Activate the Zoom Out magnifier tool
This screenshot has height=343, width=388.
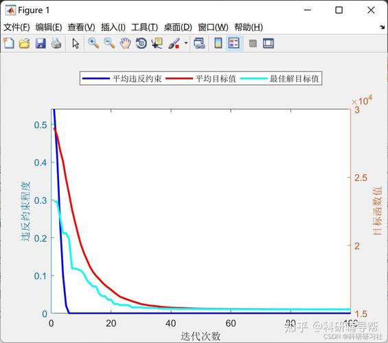coord(109,43)
